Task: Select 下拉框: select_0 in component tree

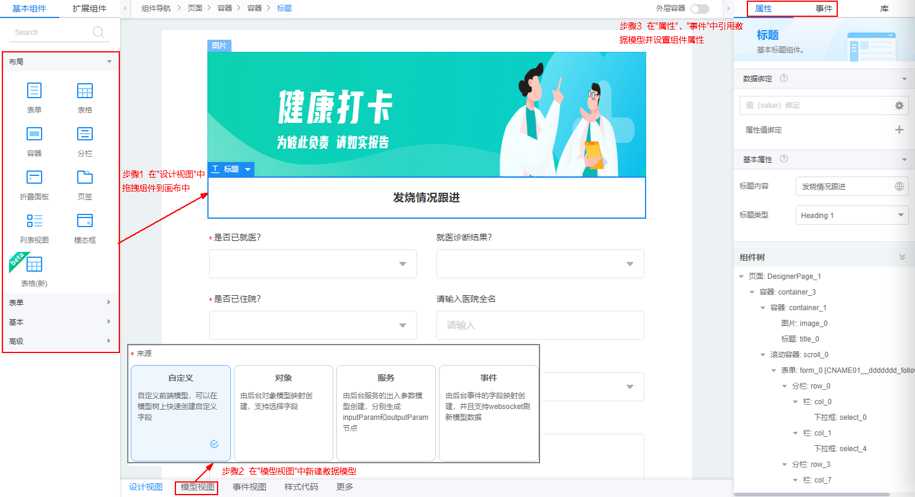Action: pyautogui.click(x=840, y=417)
